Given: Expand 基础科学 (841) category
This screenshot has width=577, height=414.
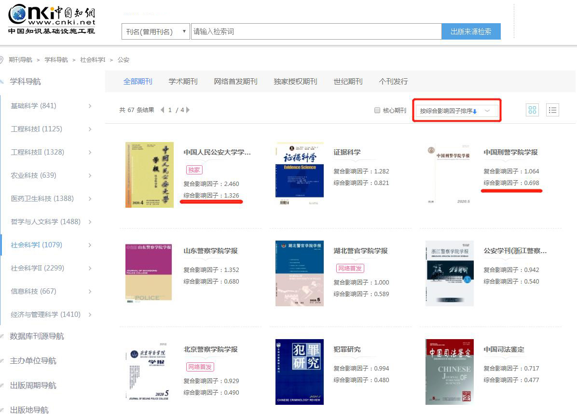Looking at the screenshot, I should coord(90,106).
